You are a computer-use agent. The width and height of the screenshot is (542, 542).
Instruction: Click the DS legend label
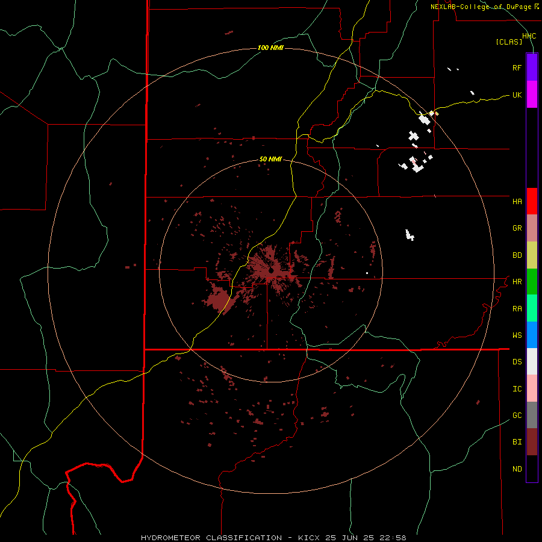[x=517, y=361]
